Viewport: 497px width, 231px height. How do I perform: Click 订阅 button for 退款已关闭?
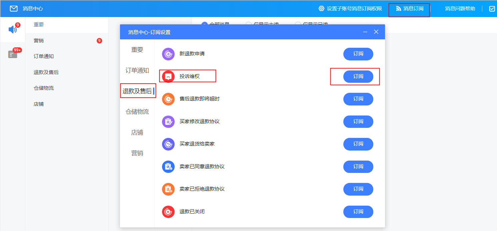pos(358,212)
